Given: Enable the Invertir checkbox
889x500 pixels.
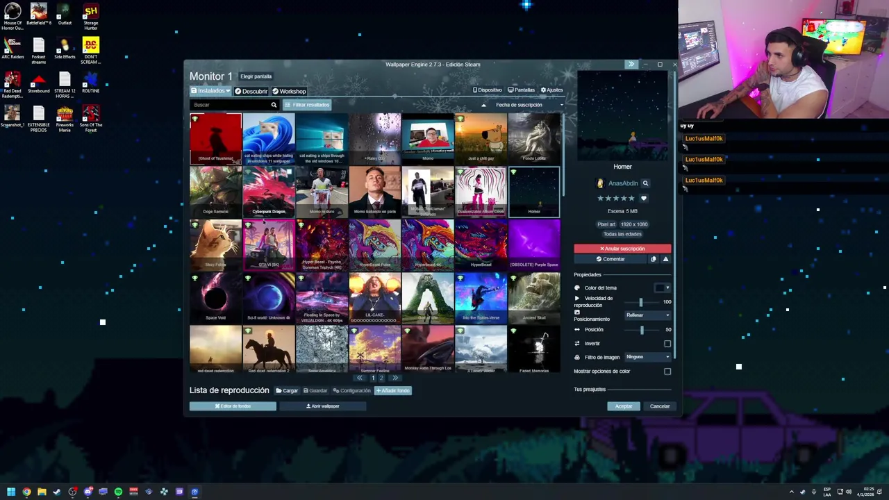Looking at the screenshot, I should (667, 343).
